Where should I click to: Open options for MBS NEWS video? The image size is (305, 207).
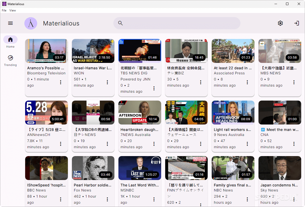[294, 82]
